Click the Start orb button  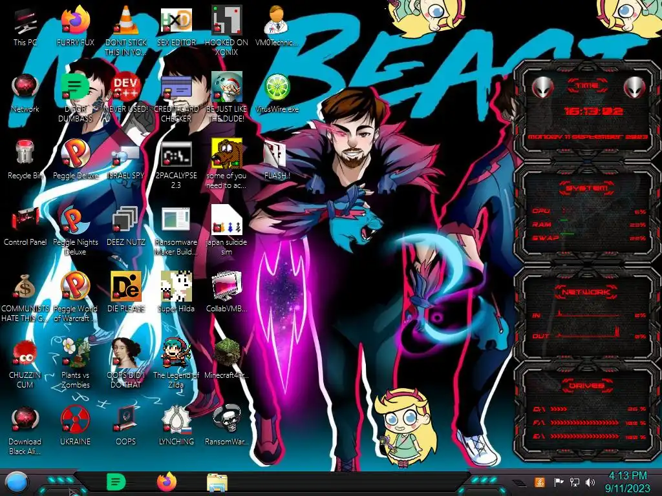coord(17,482)
